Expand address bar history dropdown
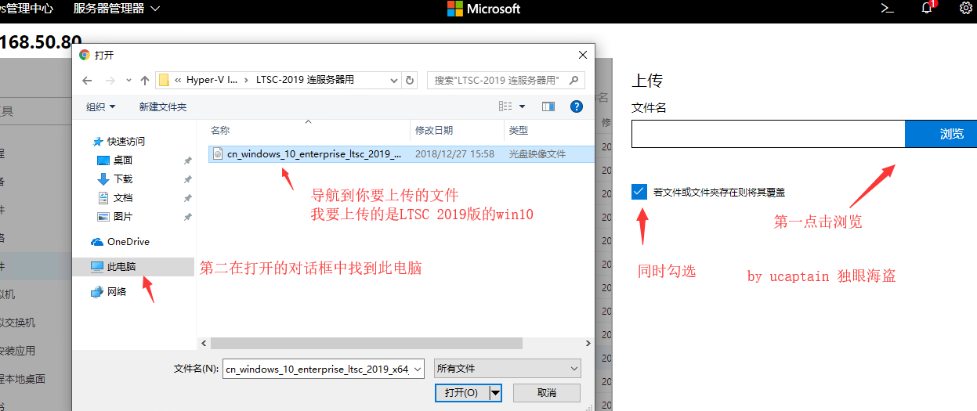This screenshot has width=977, height=411. [x=393, y=80]
